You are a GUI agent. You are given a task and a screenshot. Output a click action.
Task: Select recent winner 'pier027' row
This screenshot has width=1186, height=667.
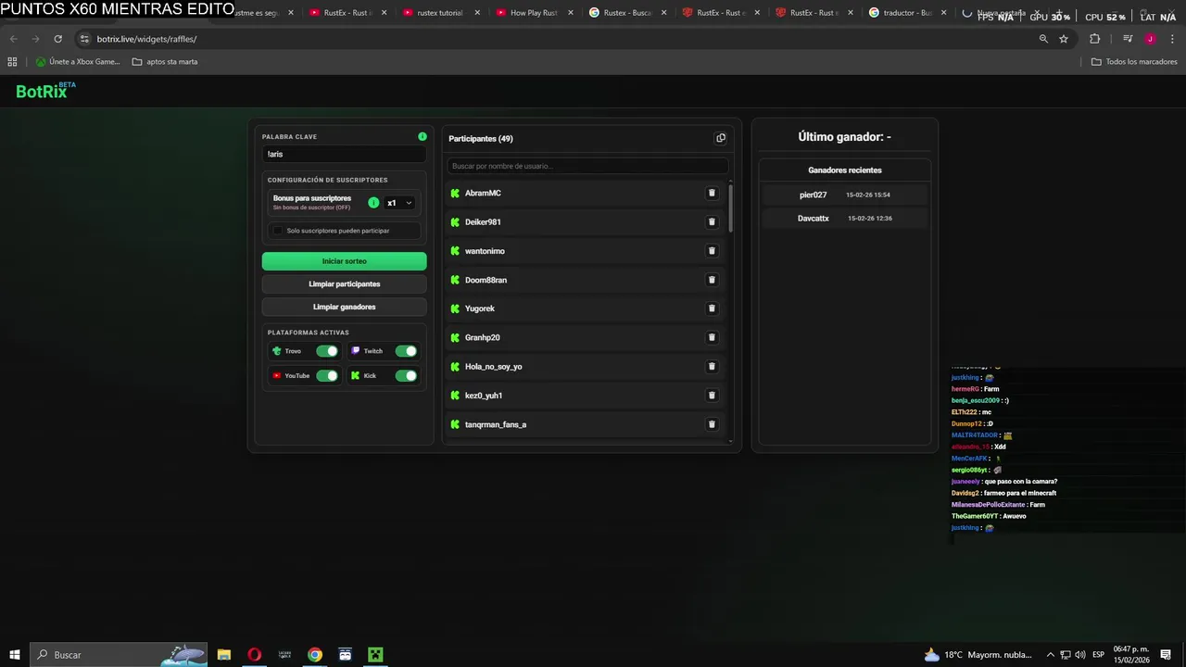pos(845,195)
